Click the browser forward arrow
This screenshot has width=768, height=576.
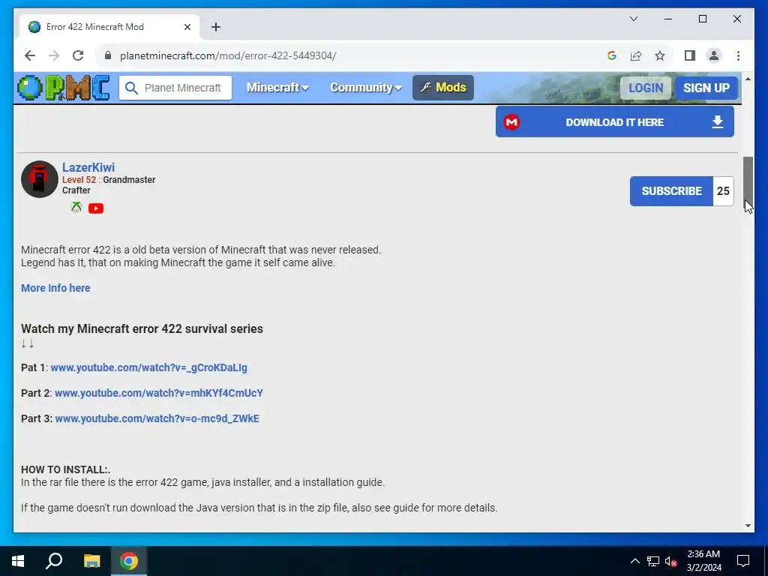point(54,55)
